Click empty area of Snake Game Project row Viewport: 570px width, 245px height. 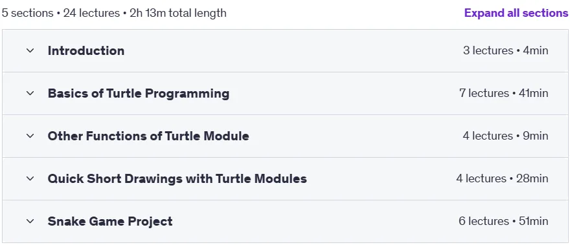[313, 222]
